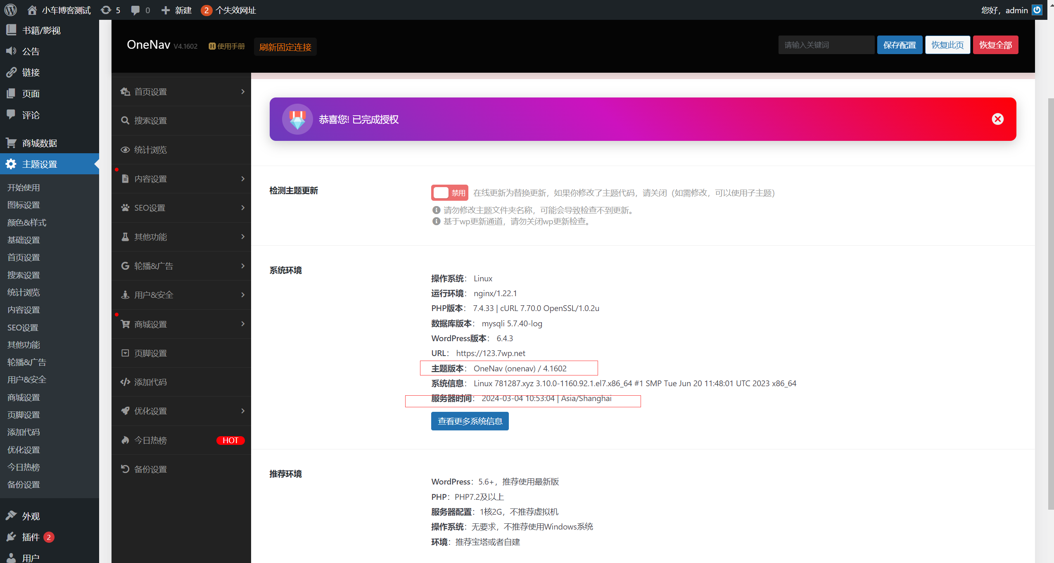Viewport: 1054px width, 563px height.
Task: Expand 内容设置 panel chevron
Action: point(243,178)
